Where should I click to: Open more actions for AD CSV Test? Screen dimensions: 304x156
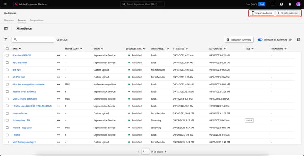[58, 77]
